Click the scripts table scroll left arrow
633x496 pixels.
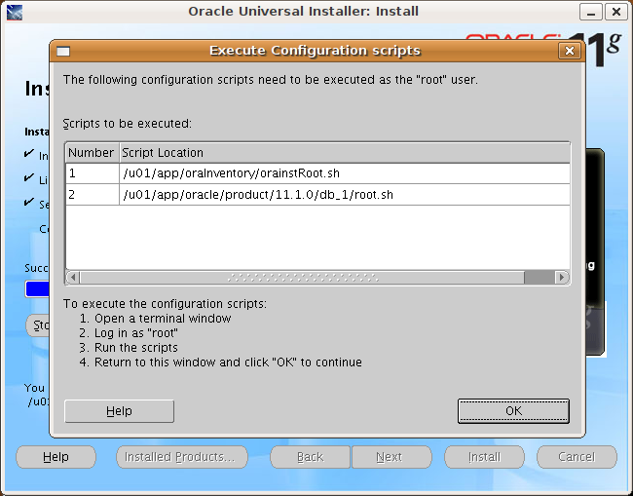pos(73,278)
